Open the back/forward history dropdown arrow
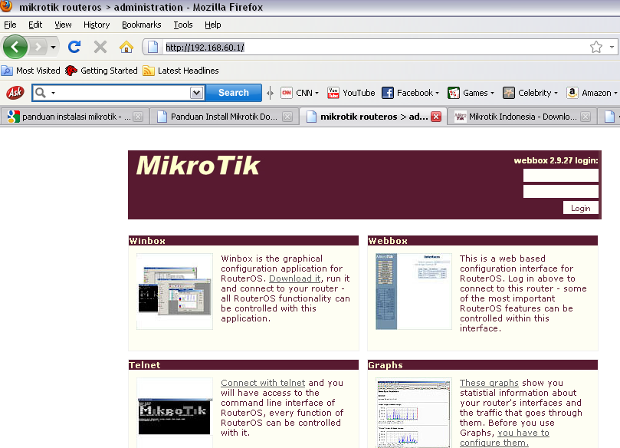Viewport: 620px width, 448px height. pos(53,48)
